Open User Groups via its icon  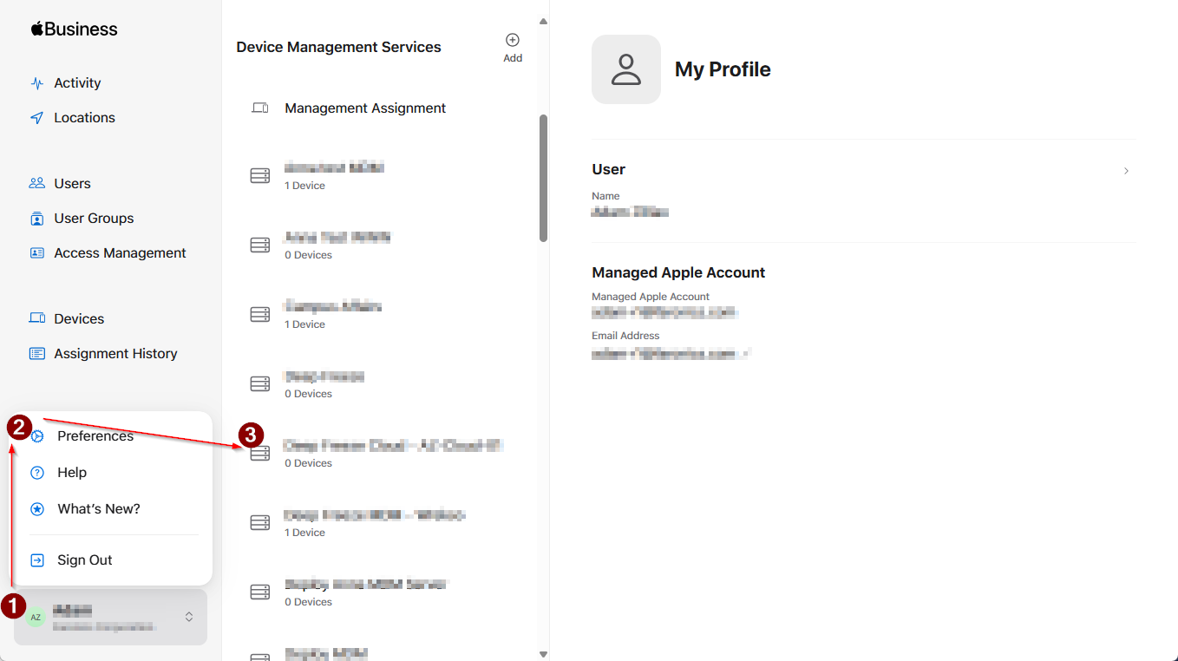(x=36, y=219)
